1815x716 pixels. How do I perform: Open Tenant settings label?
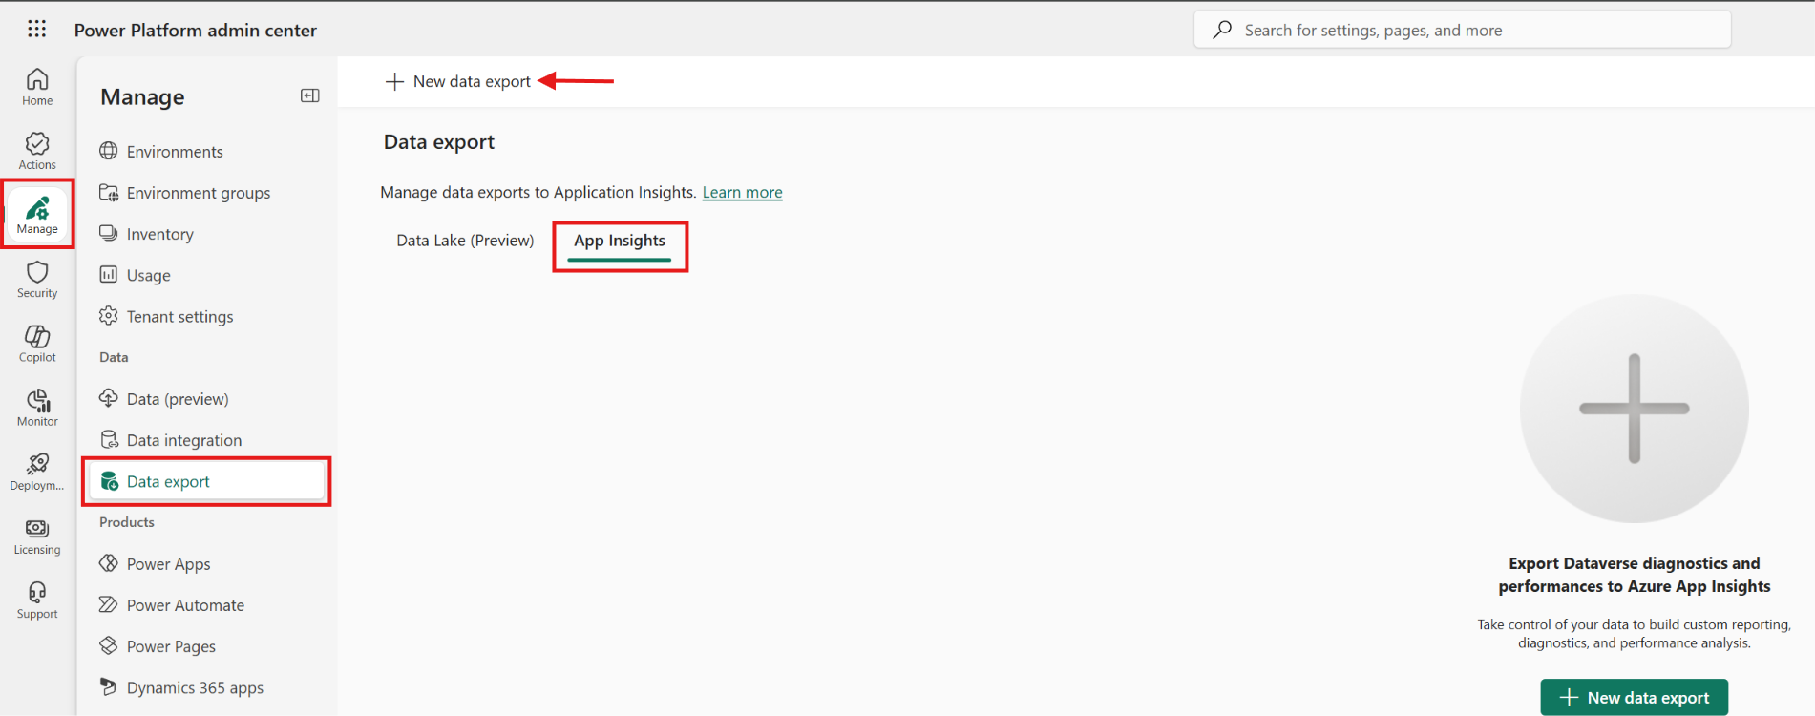(180, 316)
